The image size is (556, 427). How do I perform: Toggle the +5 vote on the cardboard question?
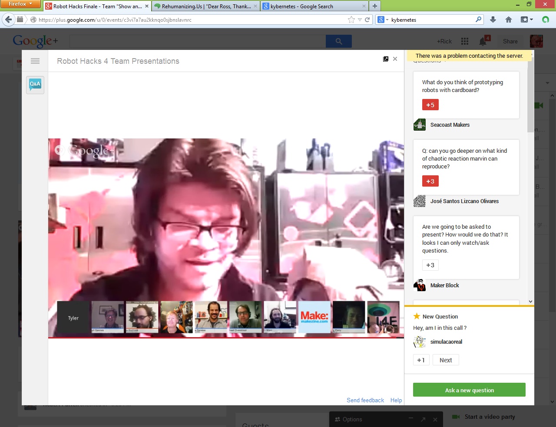(x=430, y=105)
